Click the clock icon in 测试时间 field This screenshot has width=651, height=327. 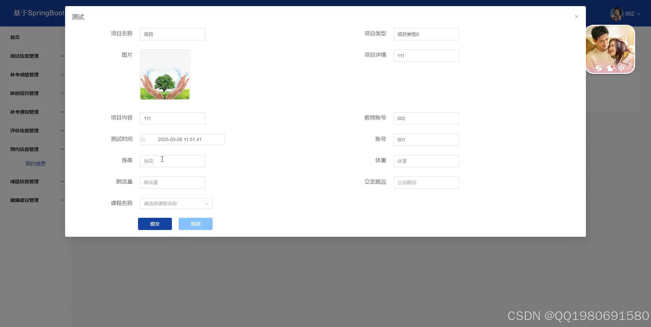tap(143, 139)
